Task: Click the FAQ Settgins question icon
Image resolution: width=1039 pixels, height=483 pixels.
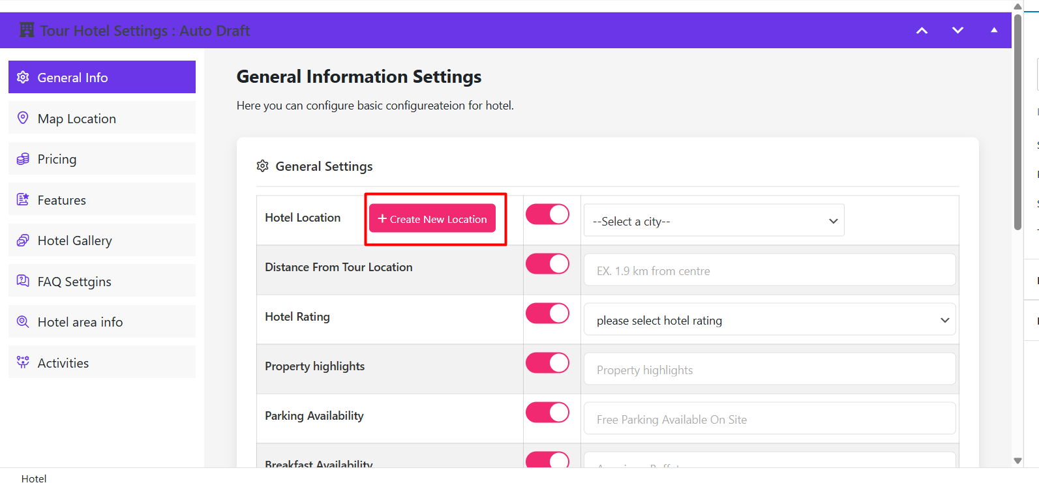Action: pos(23,281)
